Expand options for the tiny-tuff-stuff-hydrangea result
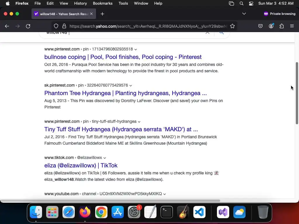 coord(139,122)
